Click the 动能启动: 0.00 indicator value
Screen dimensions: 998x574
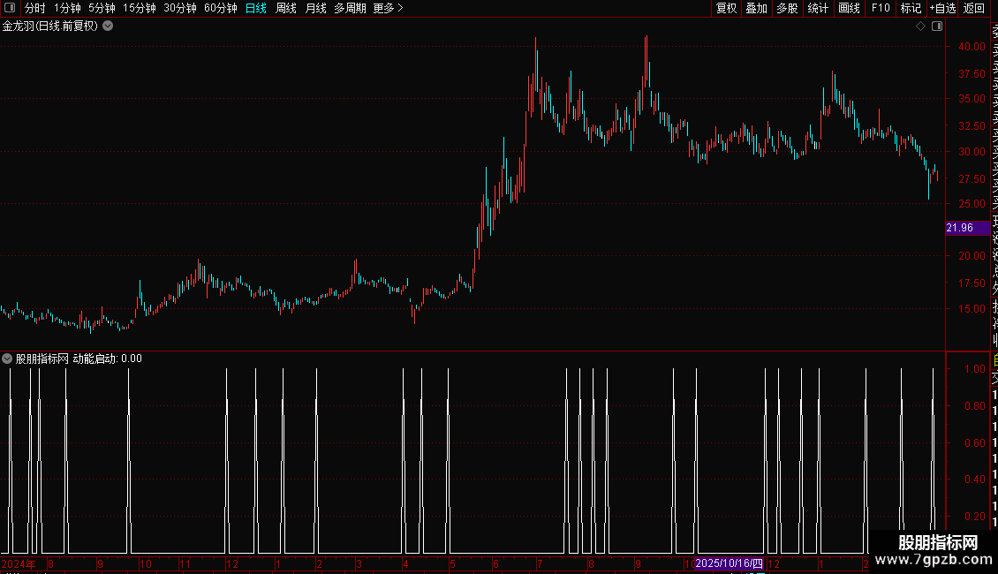(x=108, y=359)
